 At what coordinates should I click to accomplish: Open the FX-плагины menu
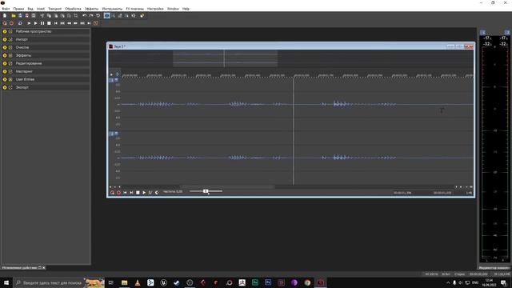point(135,9)
